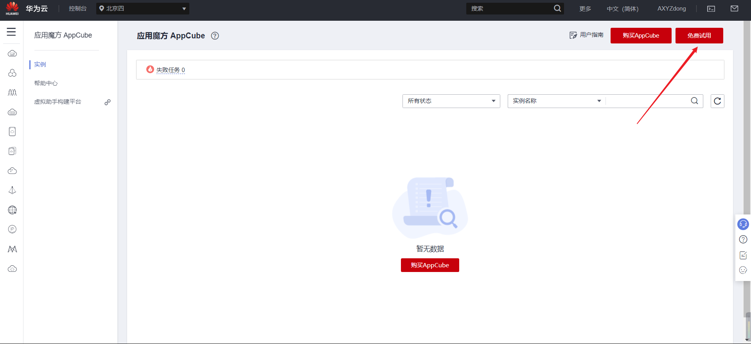Click the cloud with play arrow sidebar icon
Viewport: 751px width, 344px height.
(12, 171)
